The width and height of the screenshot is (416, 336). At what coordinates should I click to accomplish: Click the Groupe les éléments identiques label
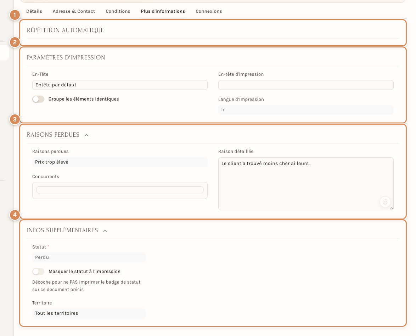[x=84, y=99]
